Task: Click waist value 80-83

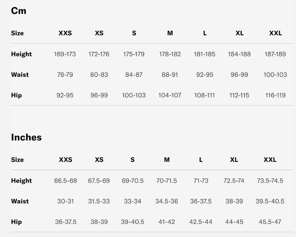Action: pyautogui.click(x=99, y=75)
